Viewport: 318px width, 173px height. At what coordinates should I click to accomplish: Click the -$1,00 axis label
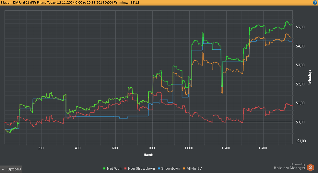point(300,141)
